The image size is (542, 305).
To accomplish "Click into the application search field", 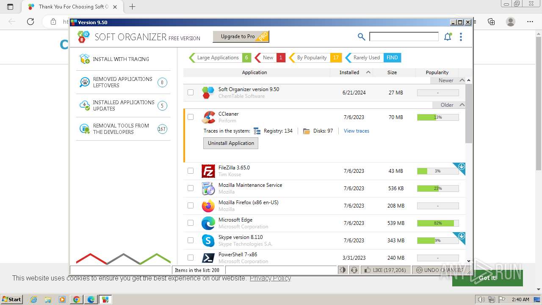I will click(x=404, y=37).
